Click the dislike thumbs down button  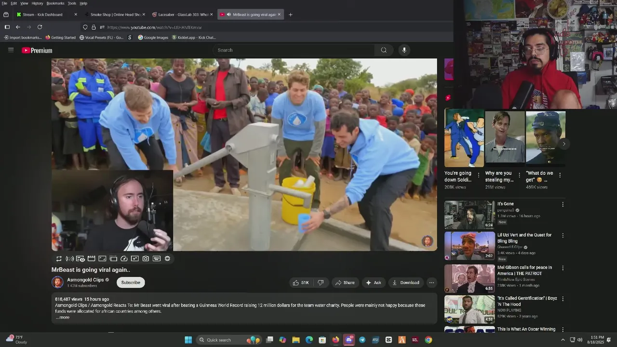tap(321, 283)
